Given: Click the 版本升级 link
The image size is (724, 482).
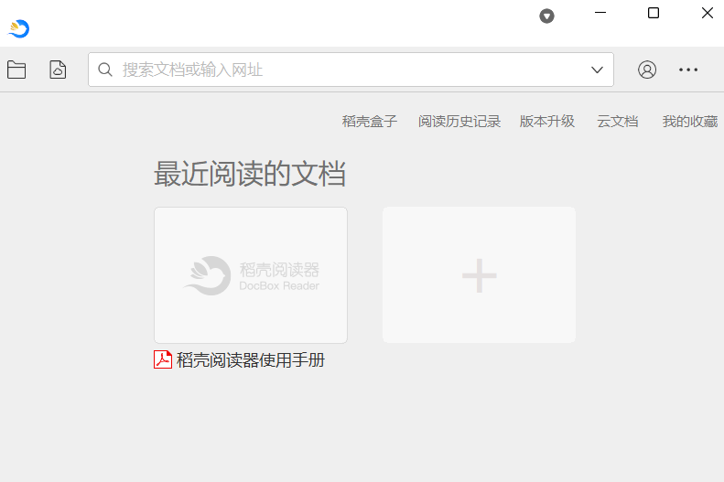Looking at the screenshot, I should pos(547,122).
